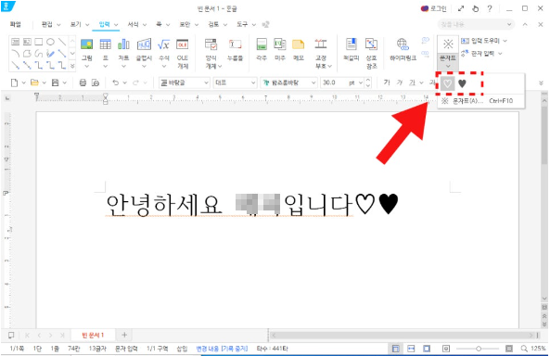Open print preview icon
Screen dimensions: 550x356
coord(96,83)
